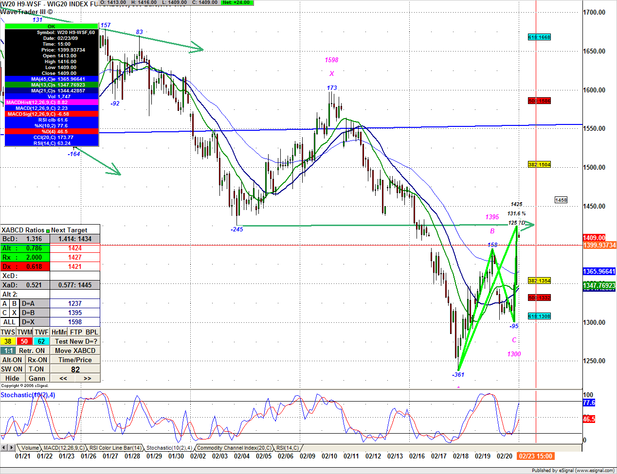This screenshot has height=474, width=617.
Task: Click Test New D=? button
Action: point(75,341)
